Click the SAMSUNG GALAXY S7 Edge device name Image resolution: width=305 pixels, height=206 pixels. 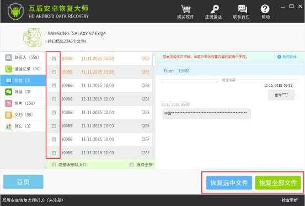tap(77, 34)
